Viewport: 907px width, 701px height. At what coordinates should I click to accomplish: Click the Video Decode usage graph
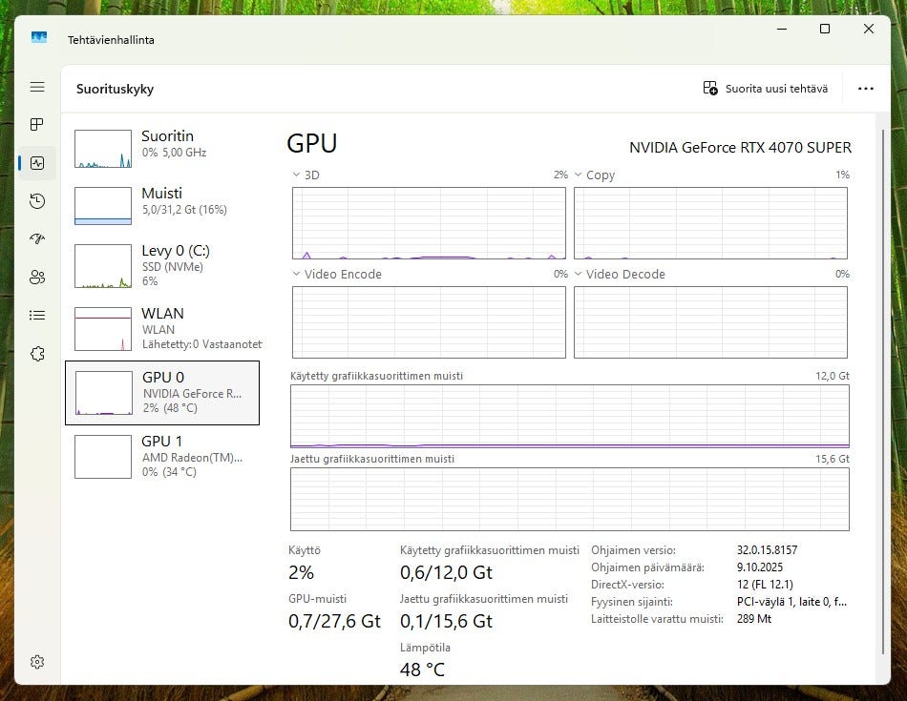point(710,322)
